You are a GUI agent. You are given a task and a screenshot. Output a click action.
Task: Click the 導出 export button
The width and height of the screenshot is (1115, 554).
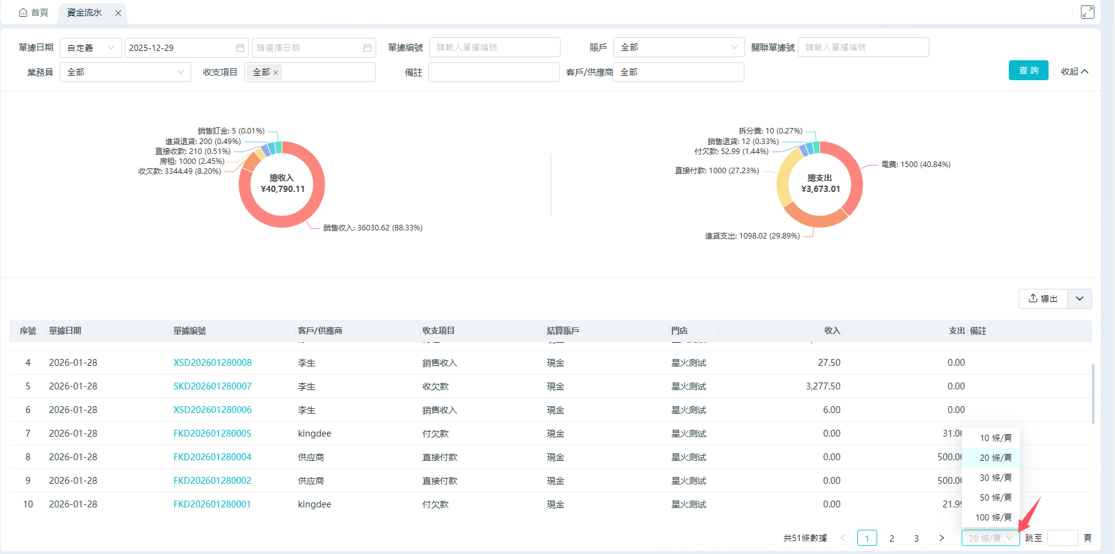[x=1043, y=299]
